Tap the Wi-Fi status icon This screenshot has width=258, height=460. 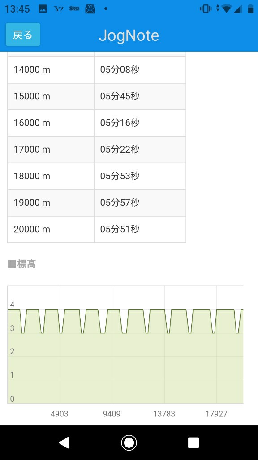(x=226, y=9)
